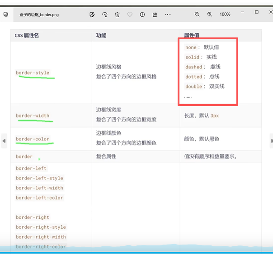
Task: Click the 'dotted' value text
Action: click(x=193, y=77)
